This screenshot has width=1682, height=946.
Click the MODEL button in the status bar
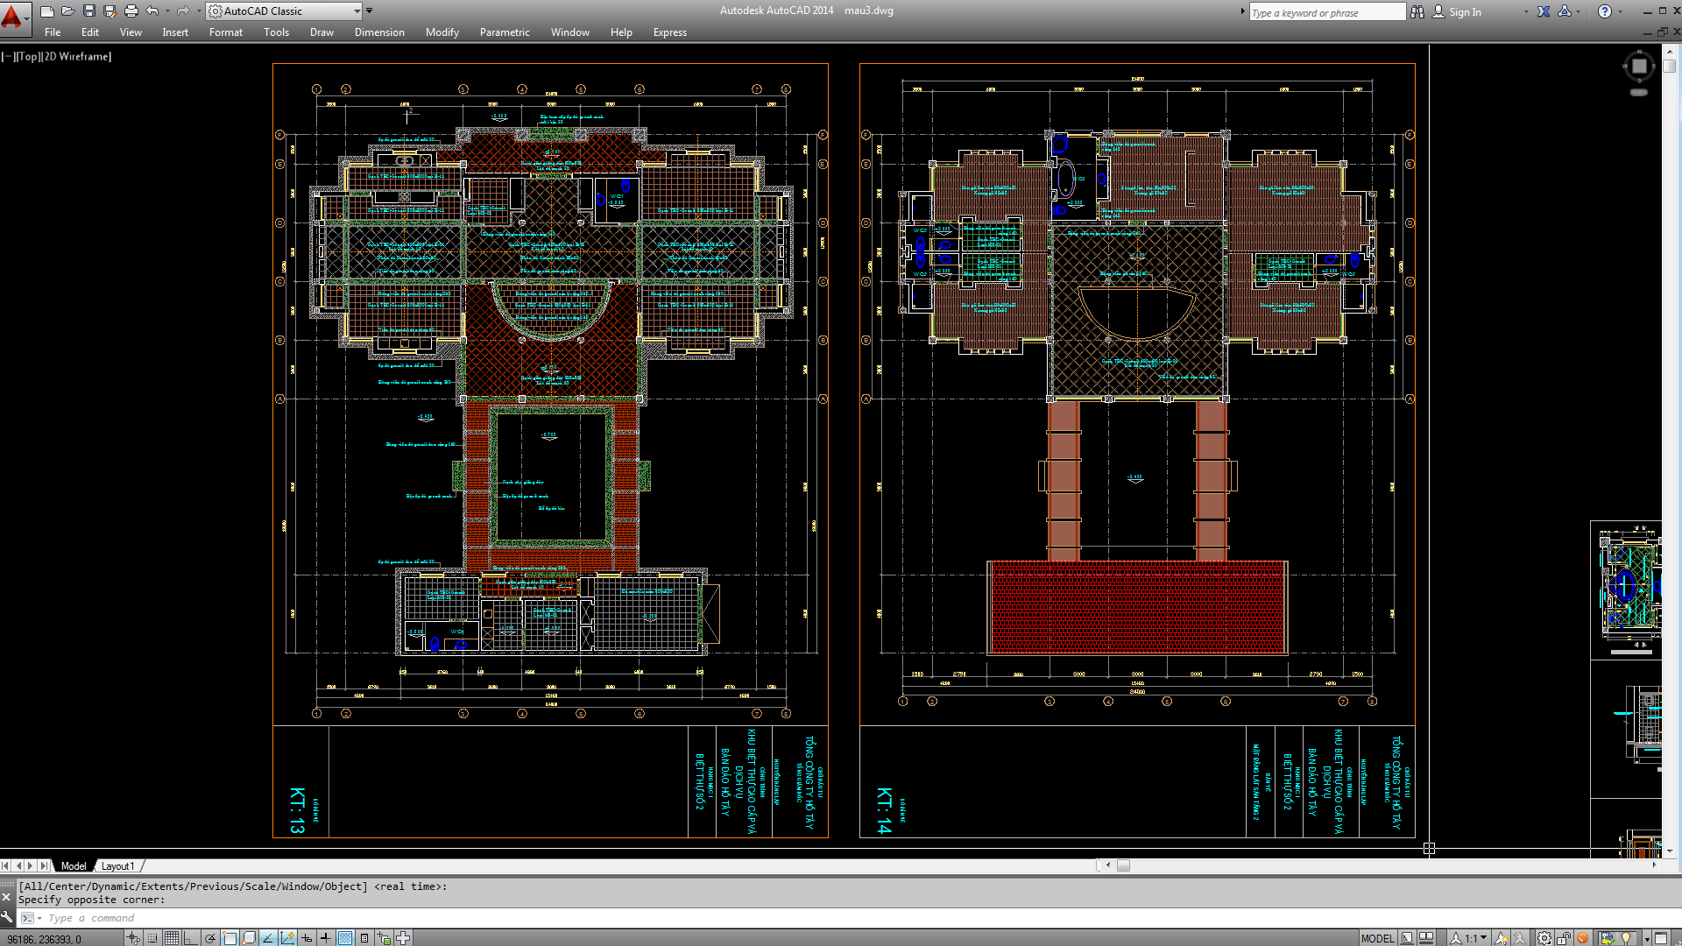point(1378,938)
